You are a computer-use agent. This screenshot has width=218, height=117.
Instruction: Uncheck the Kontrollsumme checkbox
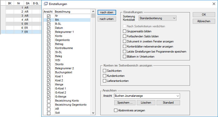[49, 49]
